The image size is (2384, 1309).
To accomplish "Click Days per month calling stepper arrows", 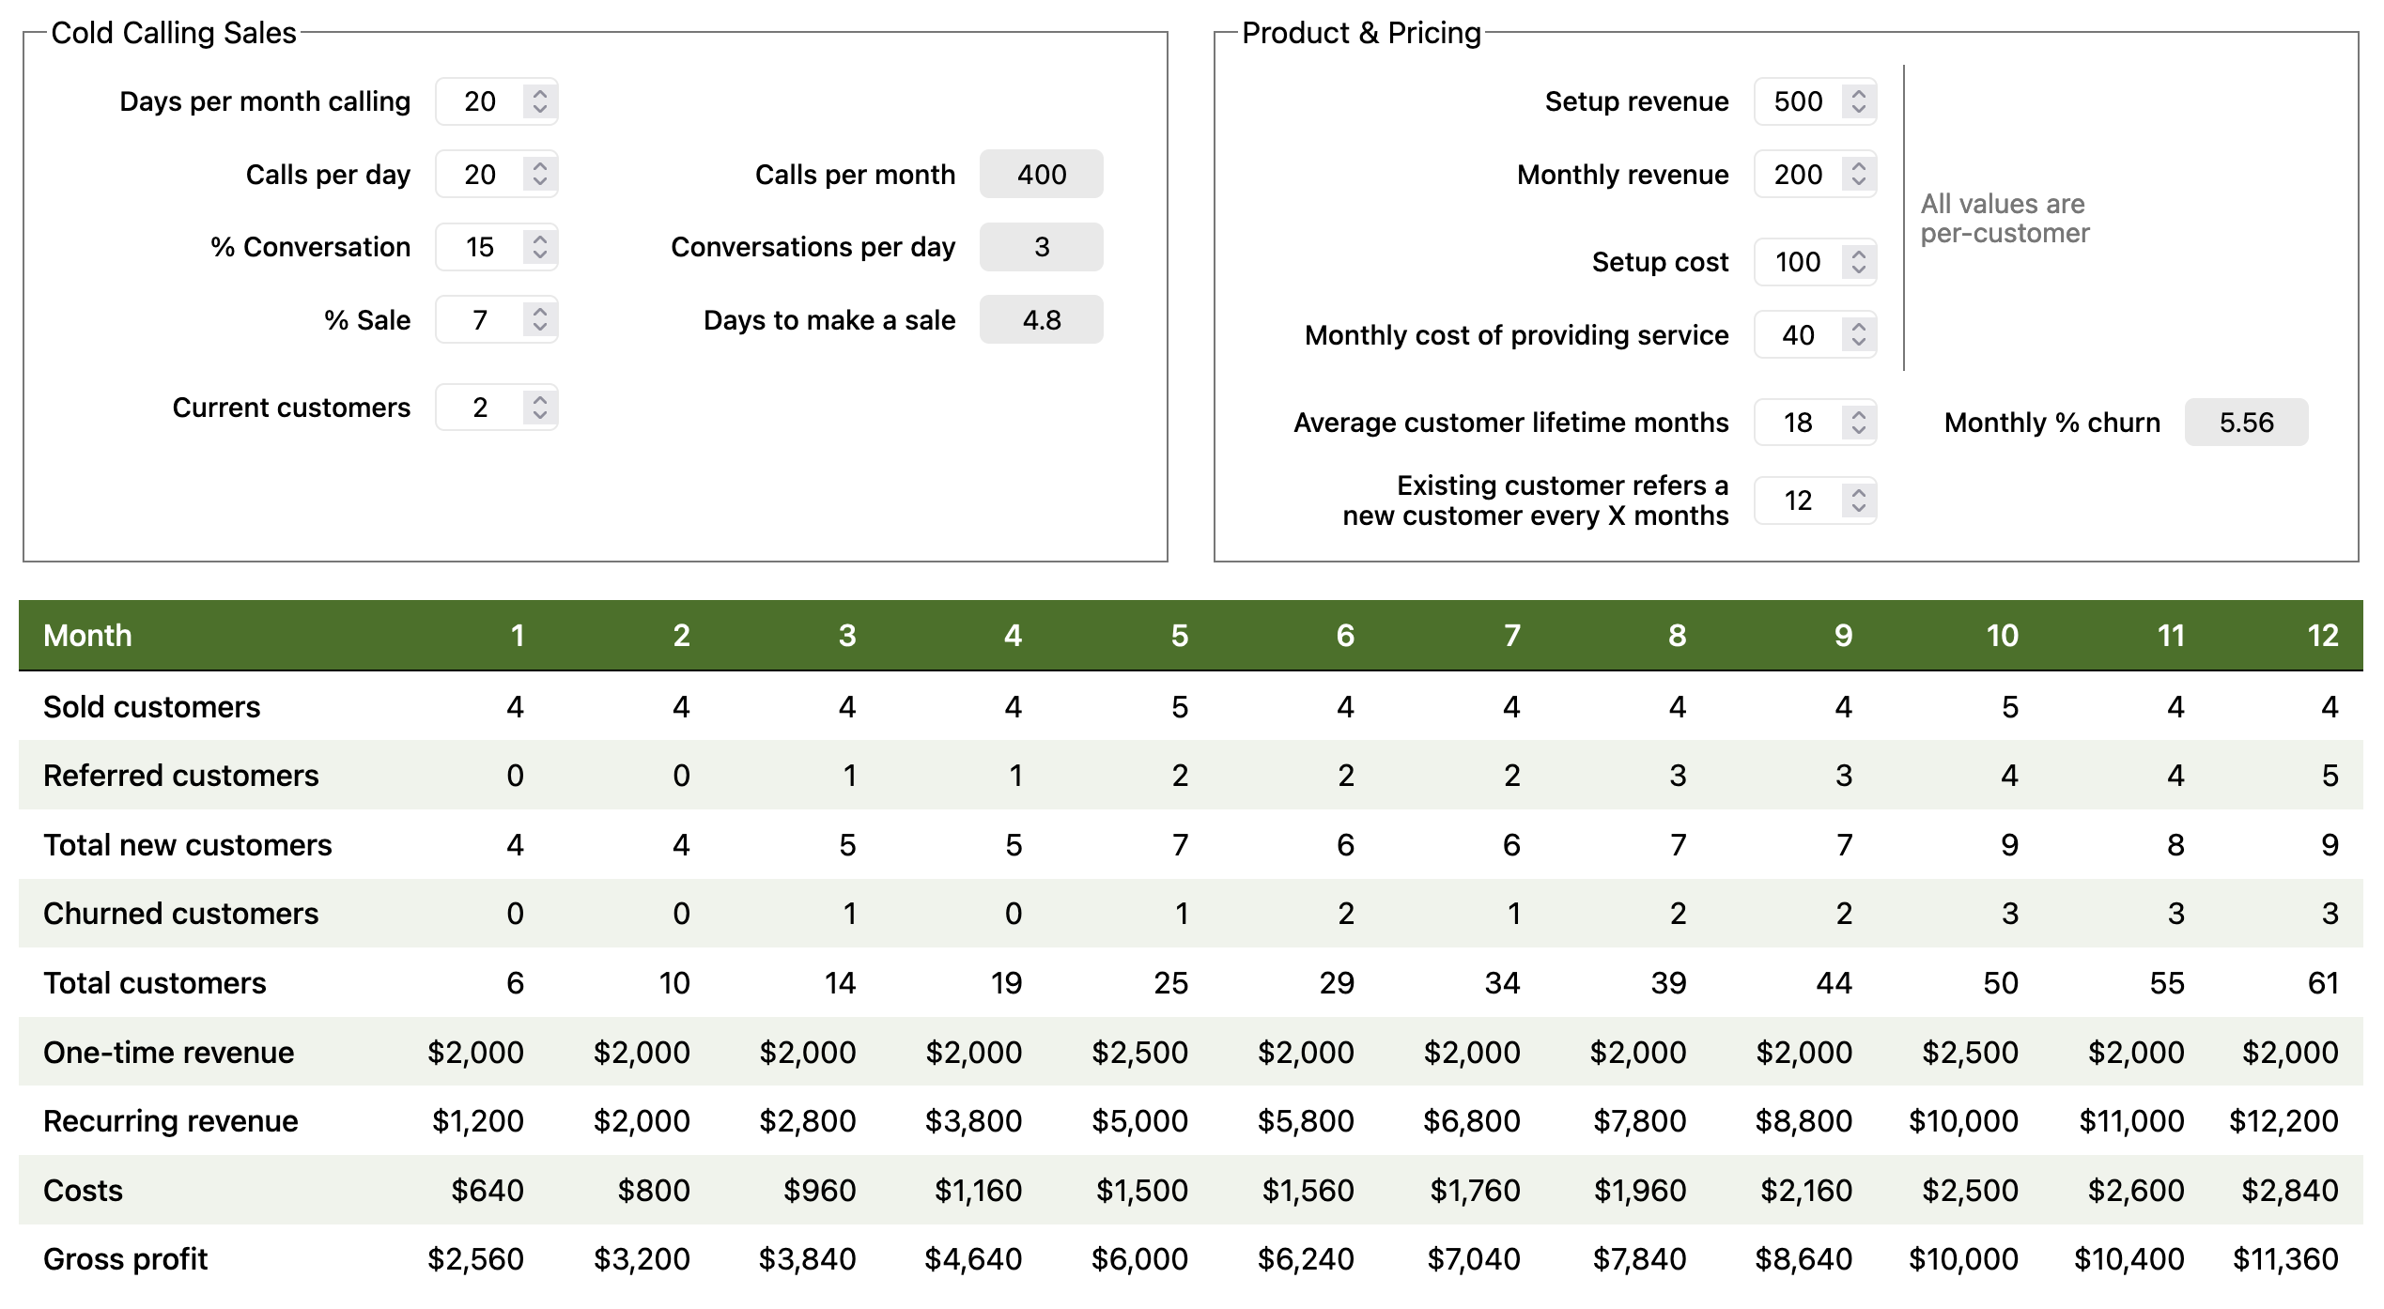I will pyautogui.click(x=539, y=101).
